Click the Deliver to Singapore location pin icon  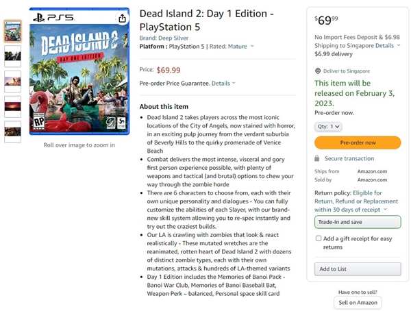pos(318,71)
